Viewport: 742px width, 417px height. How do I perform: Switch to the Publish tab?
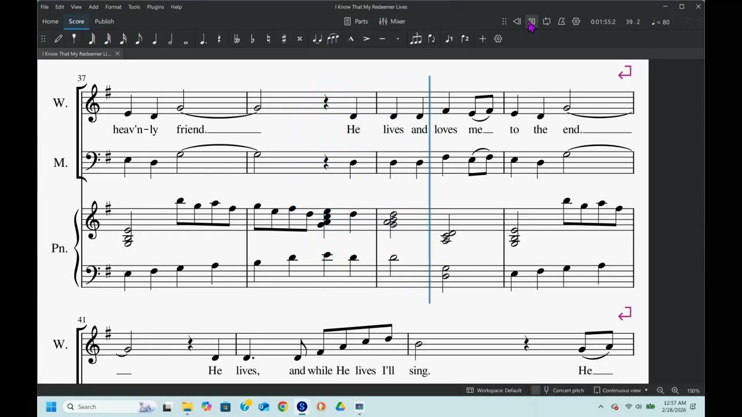(104, 21)
